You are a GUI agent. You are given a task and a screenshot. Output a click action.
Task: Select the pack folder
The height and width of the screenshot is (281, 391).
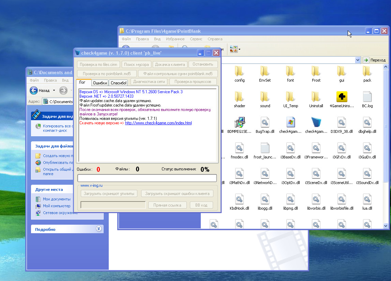(x=367, y=74)
